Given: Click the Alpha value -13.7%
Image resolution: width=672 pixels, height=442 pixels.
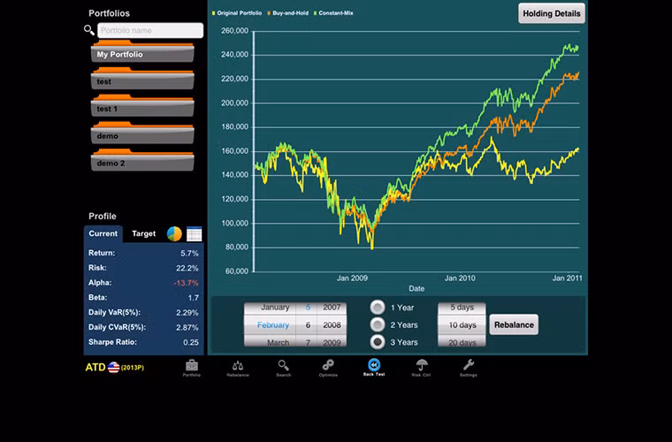Looking at the screenshot, I should tap(186, 283).
